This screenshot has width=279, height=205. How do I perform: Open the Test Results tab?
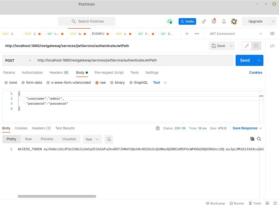(65, 128)
